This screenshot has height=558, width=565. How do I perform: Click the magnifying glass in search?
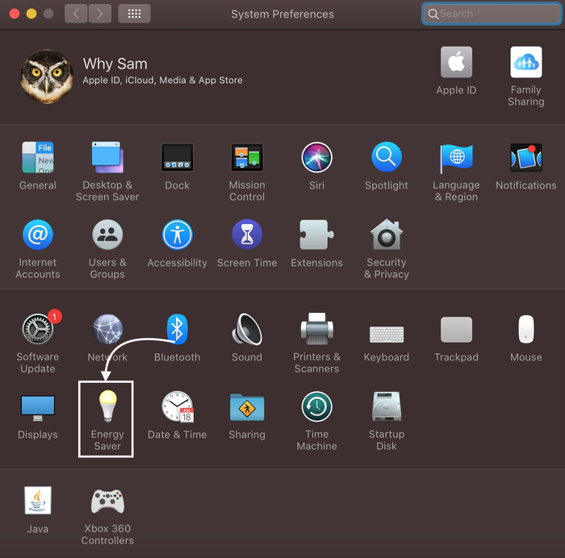[x=433, y=14]
